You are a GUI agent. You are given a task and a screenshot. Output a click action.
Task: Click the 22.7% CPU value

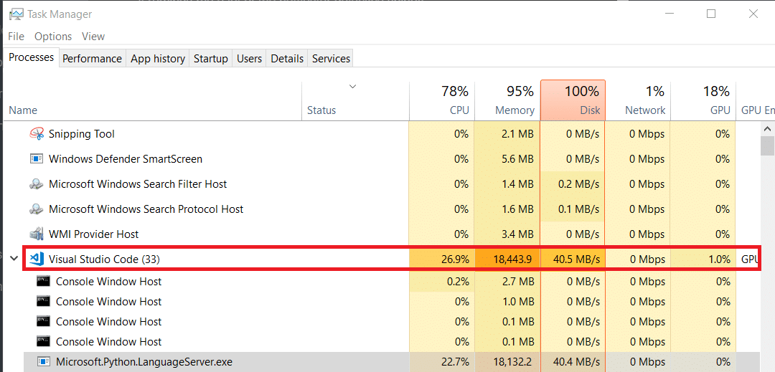(442, 362)
